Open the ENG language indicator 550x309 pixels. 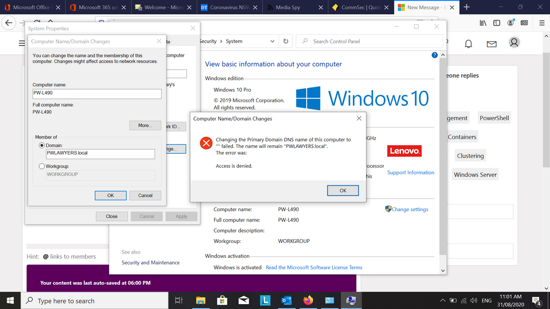(x=487, y=301)
